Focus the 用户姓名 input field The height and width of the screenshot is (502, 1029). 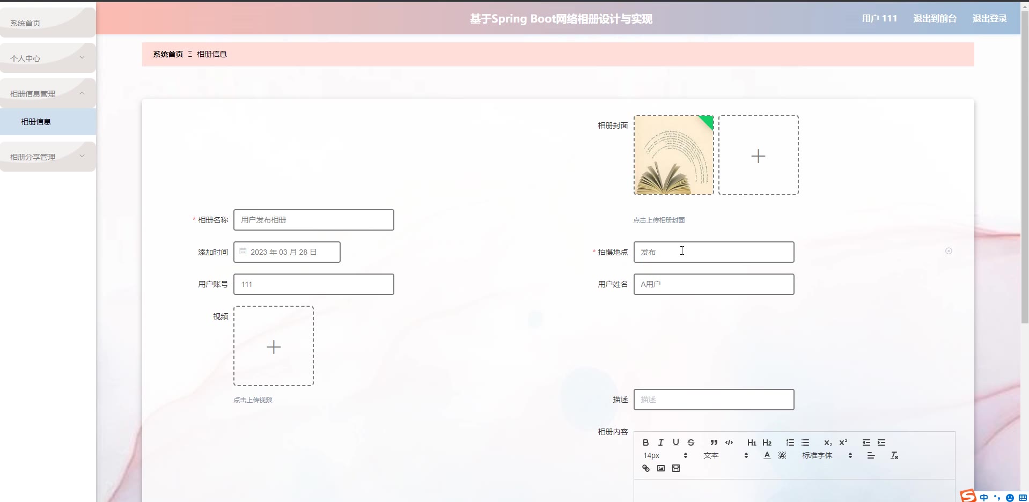pyautogui.click(x=714, y=284)
